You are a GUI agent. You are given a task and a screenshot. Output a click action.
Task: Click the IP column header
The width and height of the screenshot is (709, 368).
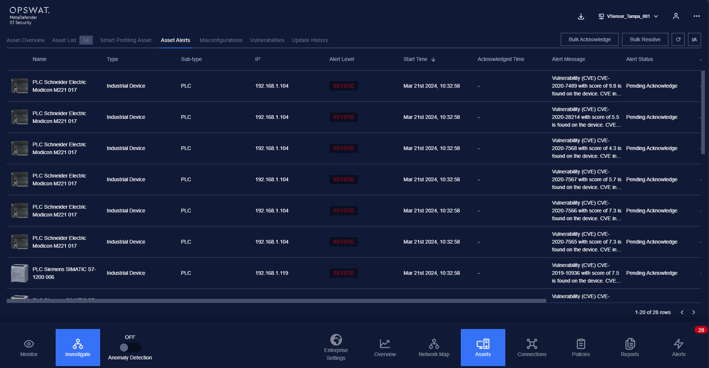pyautogui.click(x=258, y=59)
